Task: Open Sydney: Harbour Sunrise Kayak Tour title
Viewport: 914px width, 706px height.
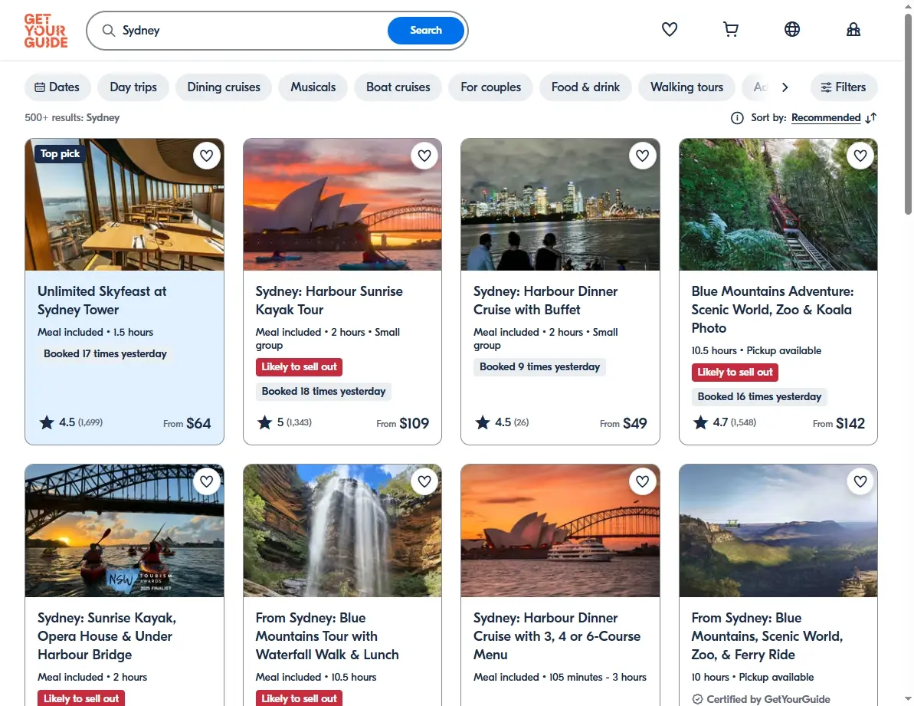Action: point(329,300)
